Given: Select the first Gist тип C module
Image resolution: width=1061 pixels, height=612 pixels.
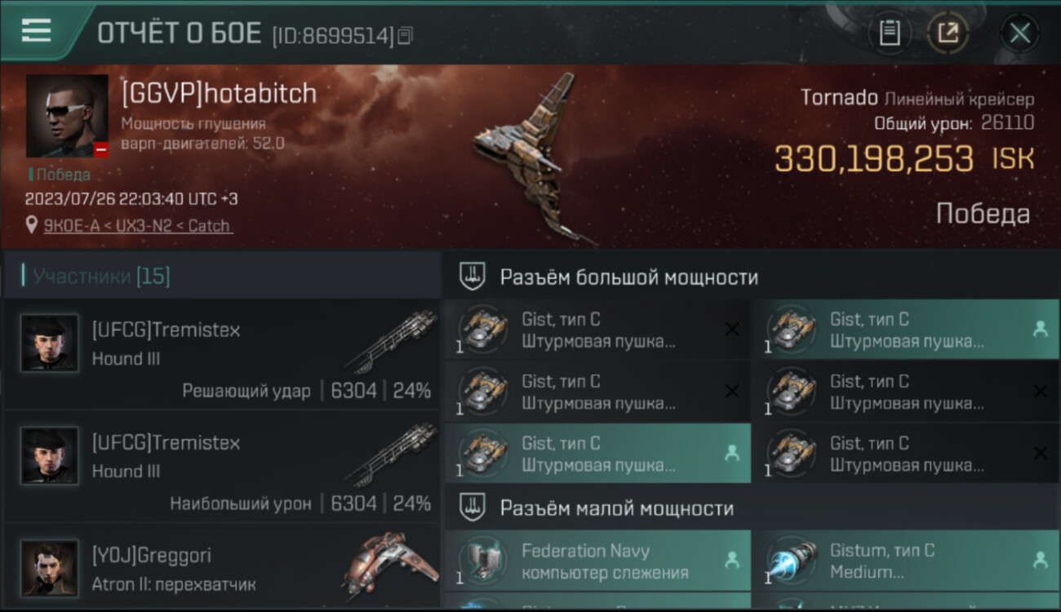Looking at the screenshot, I should pos(597,330).
